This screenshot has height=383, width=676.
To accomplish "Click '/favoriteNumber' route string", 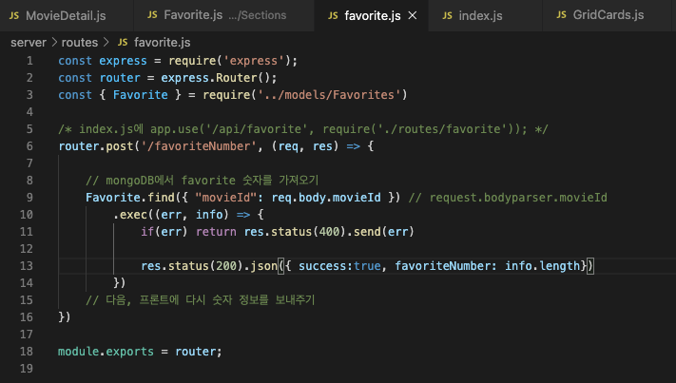I will pos(199,146).
